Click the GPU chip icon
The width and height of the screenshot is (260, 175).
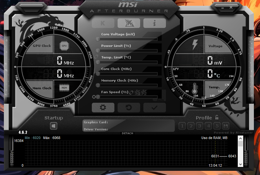click(64, 46)
